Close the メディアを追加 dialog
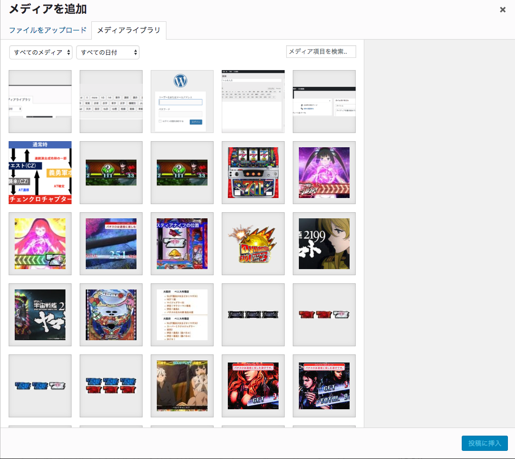Screen dimensions: 515x459 502,10
